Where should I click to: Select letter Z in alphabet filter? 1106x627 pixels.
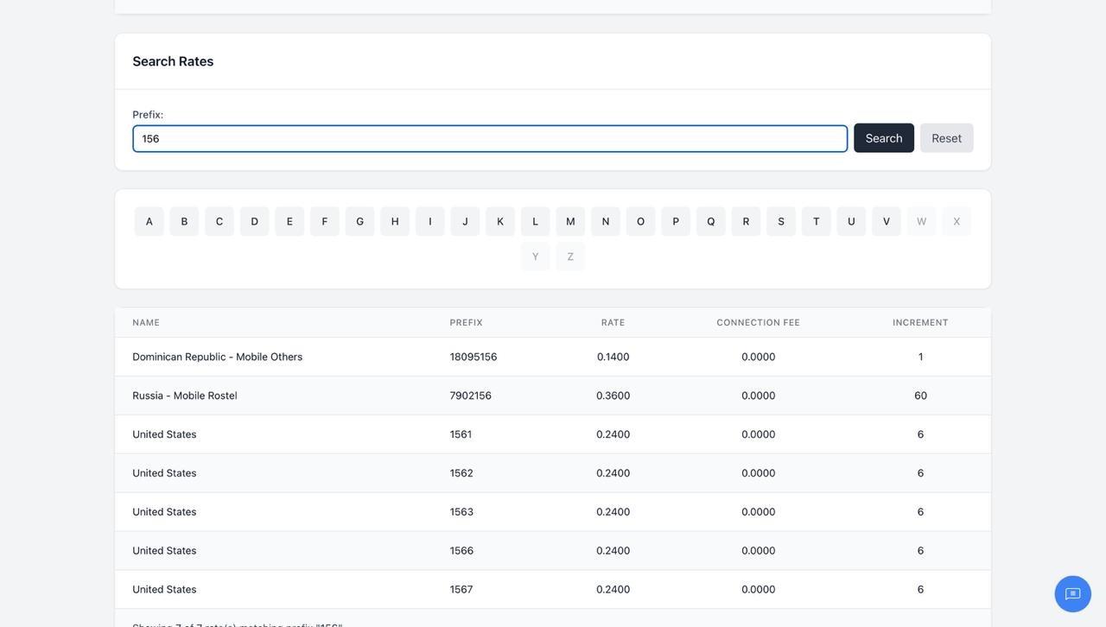point(570,256)
